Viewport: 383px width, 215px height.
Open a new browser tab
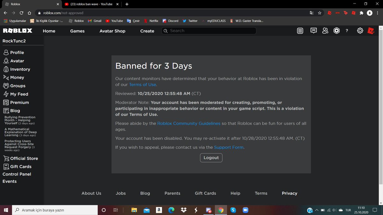click(x=127, y=4)
